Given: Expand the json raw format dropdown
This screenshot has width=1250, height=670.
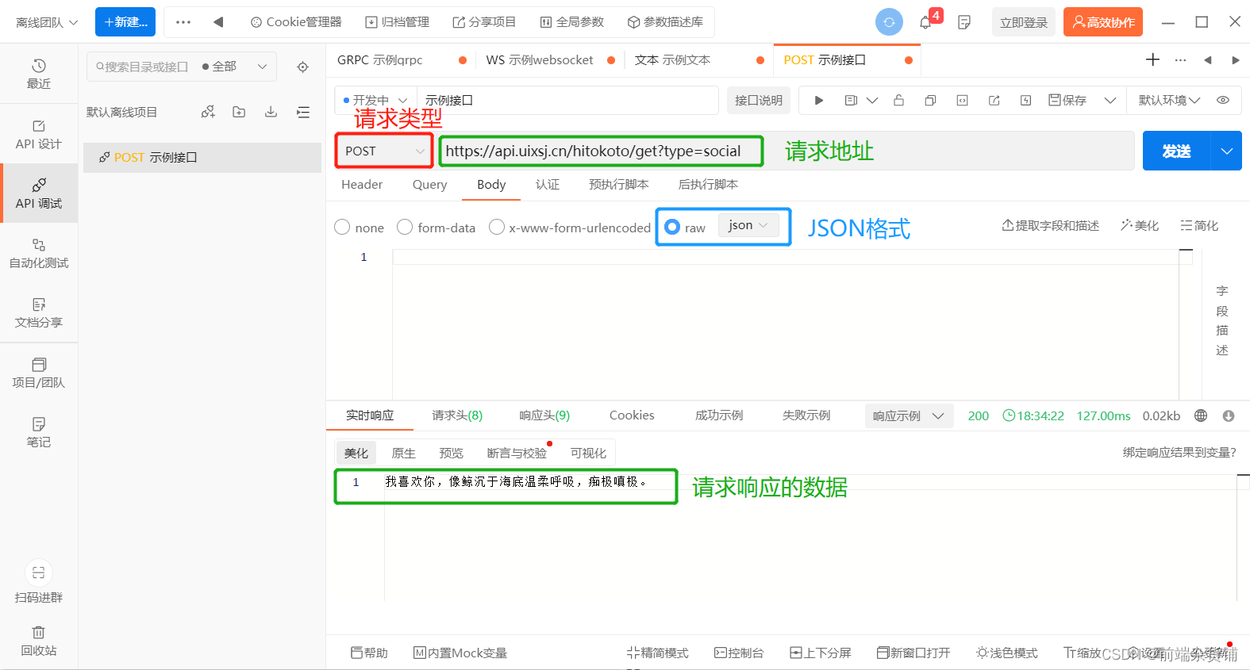Looking at the screenshot, I should (748, 225).
